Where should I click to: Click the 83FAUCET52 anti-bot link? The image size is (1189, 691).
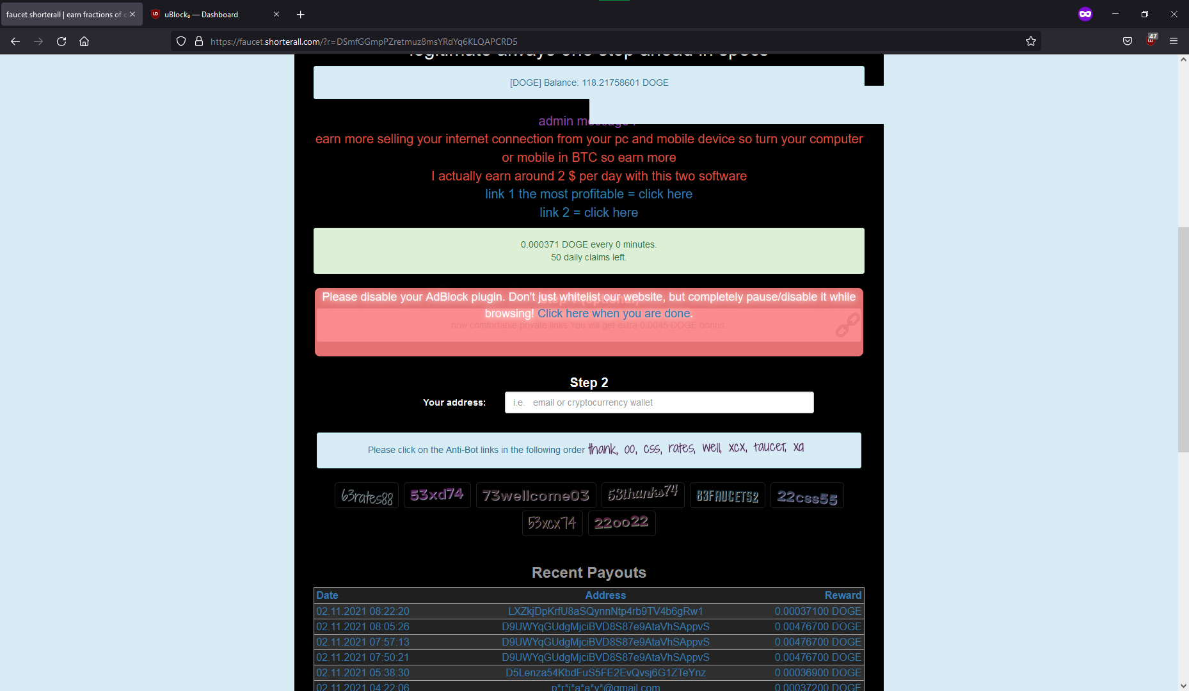(727, 495)
